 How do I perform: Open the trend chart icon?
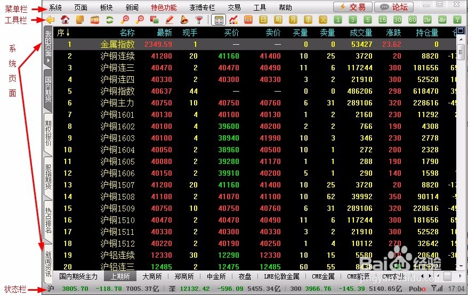233,20
